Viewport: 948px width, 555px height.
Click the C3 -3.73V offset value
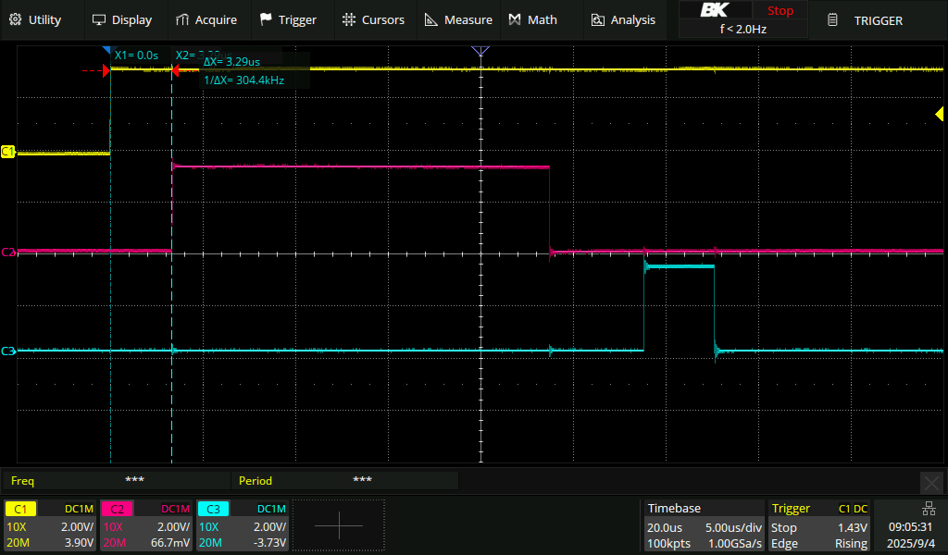tap(269, 543)
